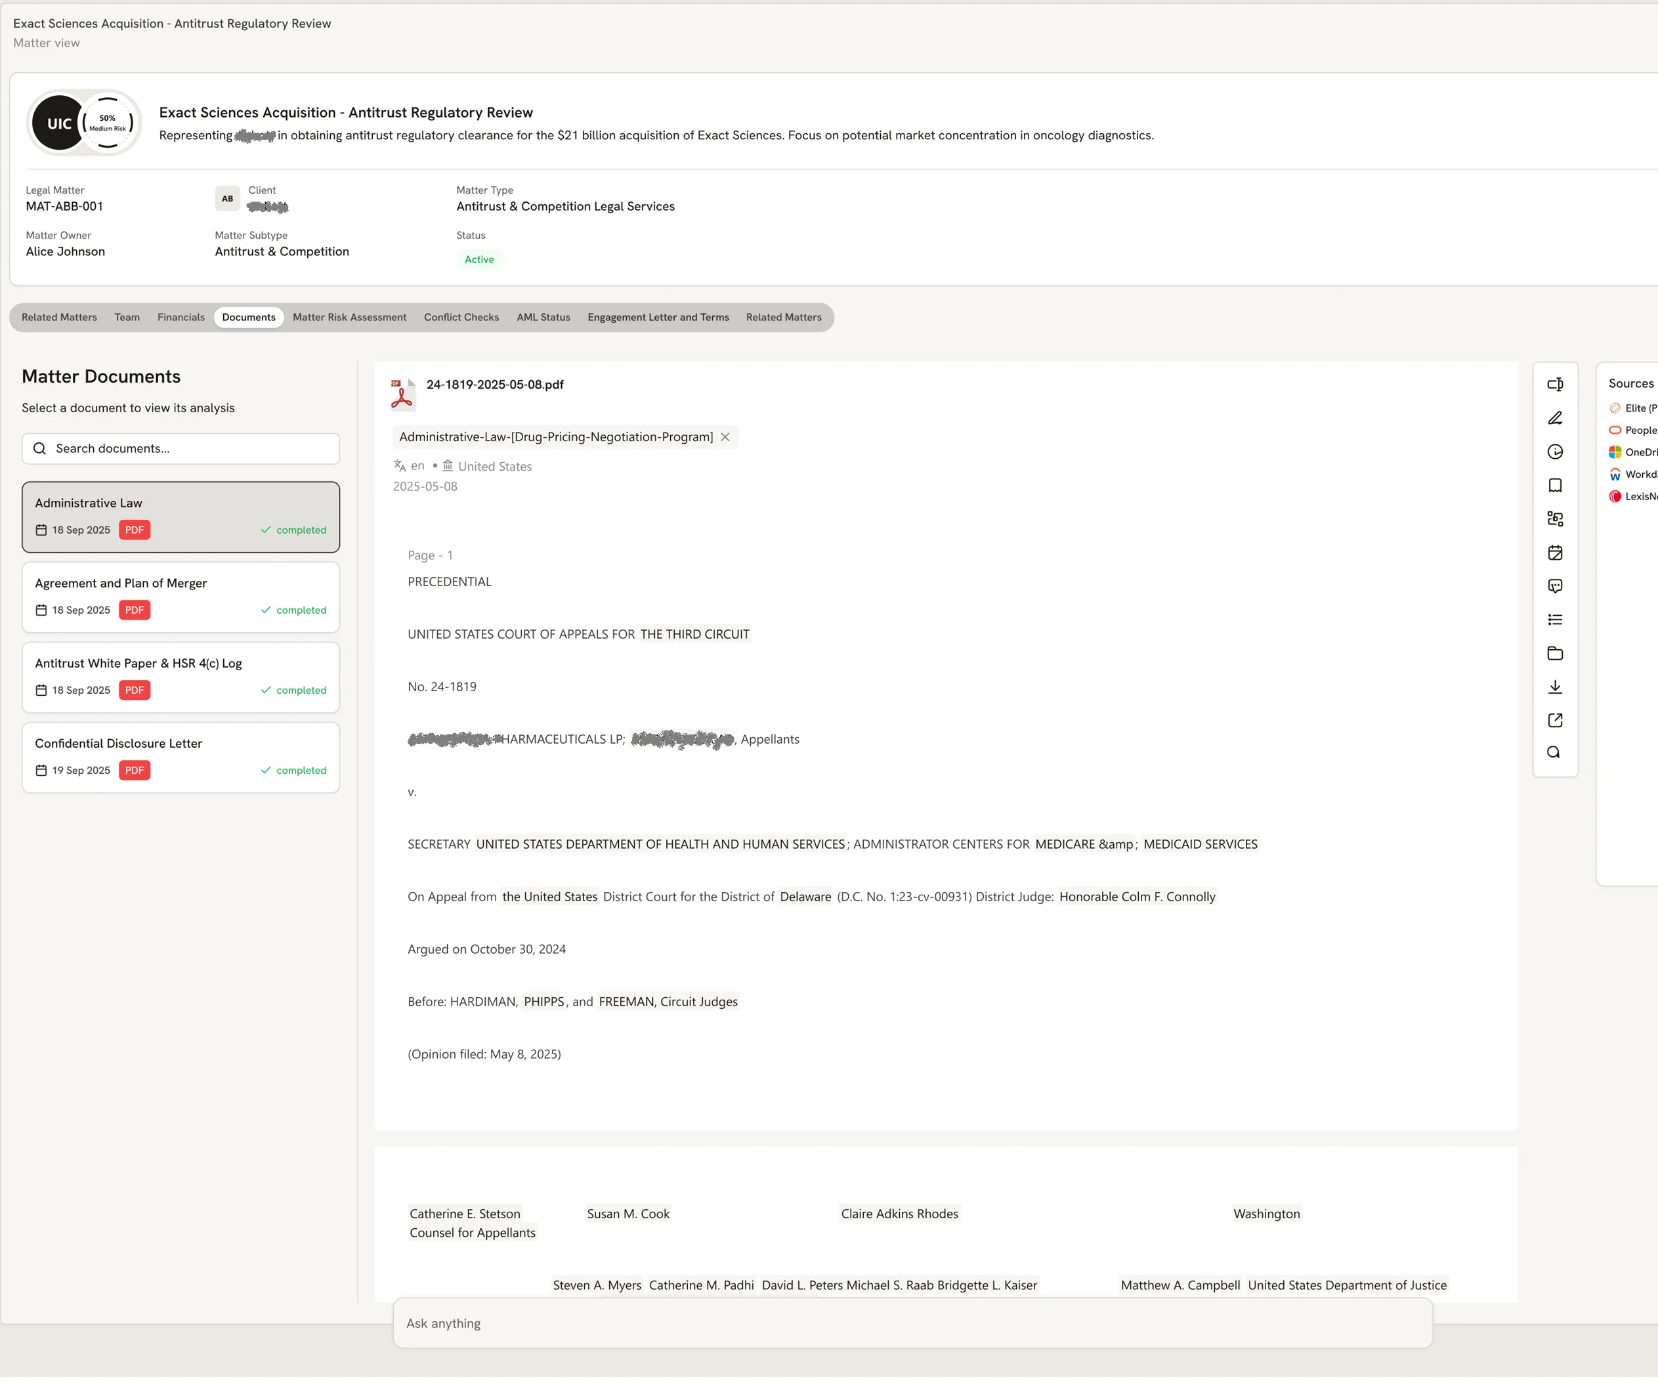Switch to the Team tab
1658x1387 pixels.
point(127,317)
